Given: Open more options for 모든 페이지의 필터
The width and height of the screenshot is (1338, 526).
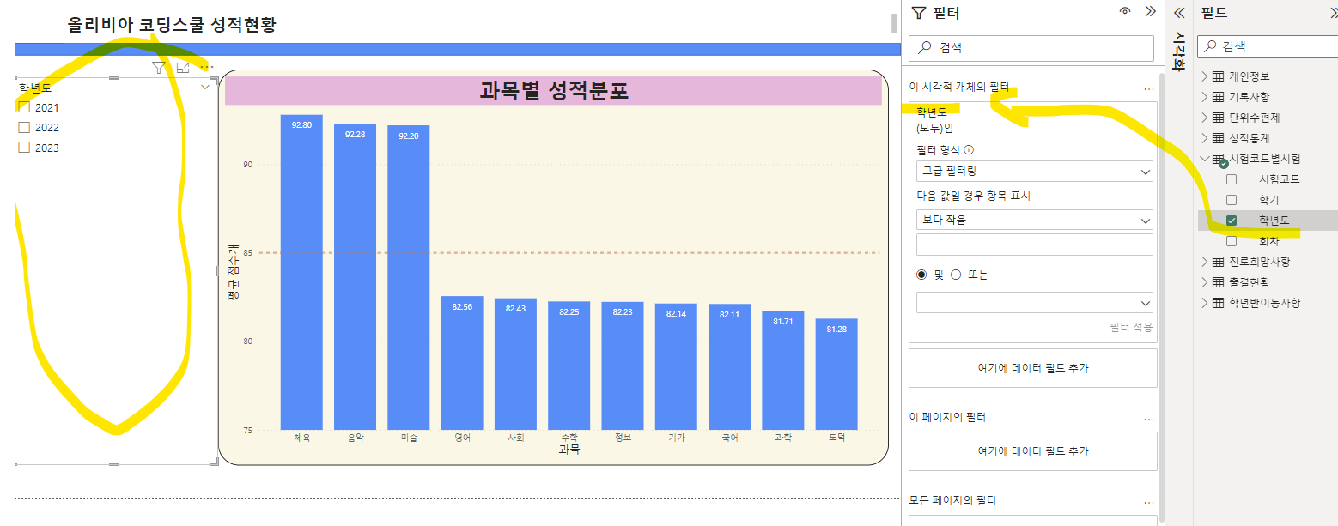Looking at the screenshot, I should tap(1149, 501).
